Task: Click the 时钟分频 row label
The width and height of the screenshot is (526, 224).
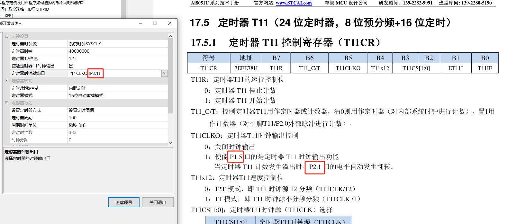Action: pyautogui.click(x=20, y=140)
